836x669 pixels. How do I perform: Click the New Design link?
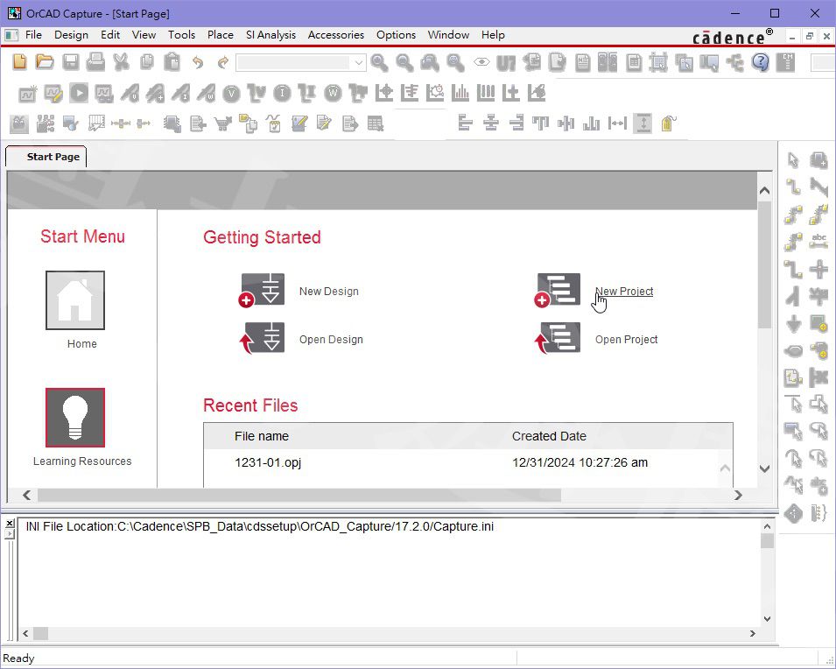coord(328,292)
